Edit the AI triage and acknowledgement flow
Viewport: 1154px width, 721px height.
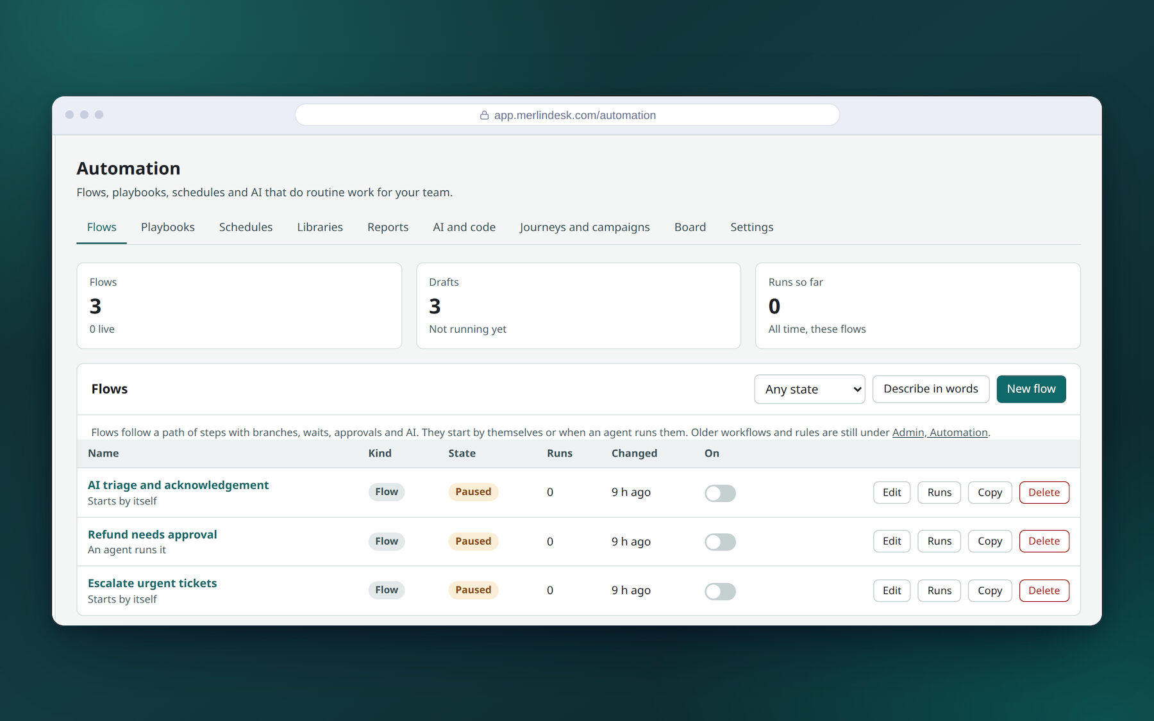[x=892, y=492]
